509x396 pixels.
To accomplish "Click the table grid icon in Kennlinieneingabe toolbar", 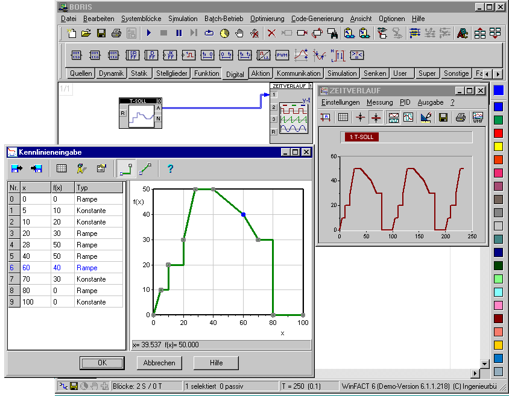I will 62,169.
